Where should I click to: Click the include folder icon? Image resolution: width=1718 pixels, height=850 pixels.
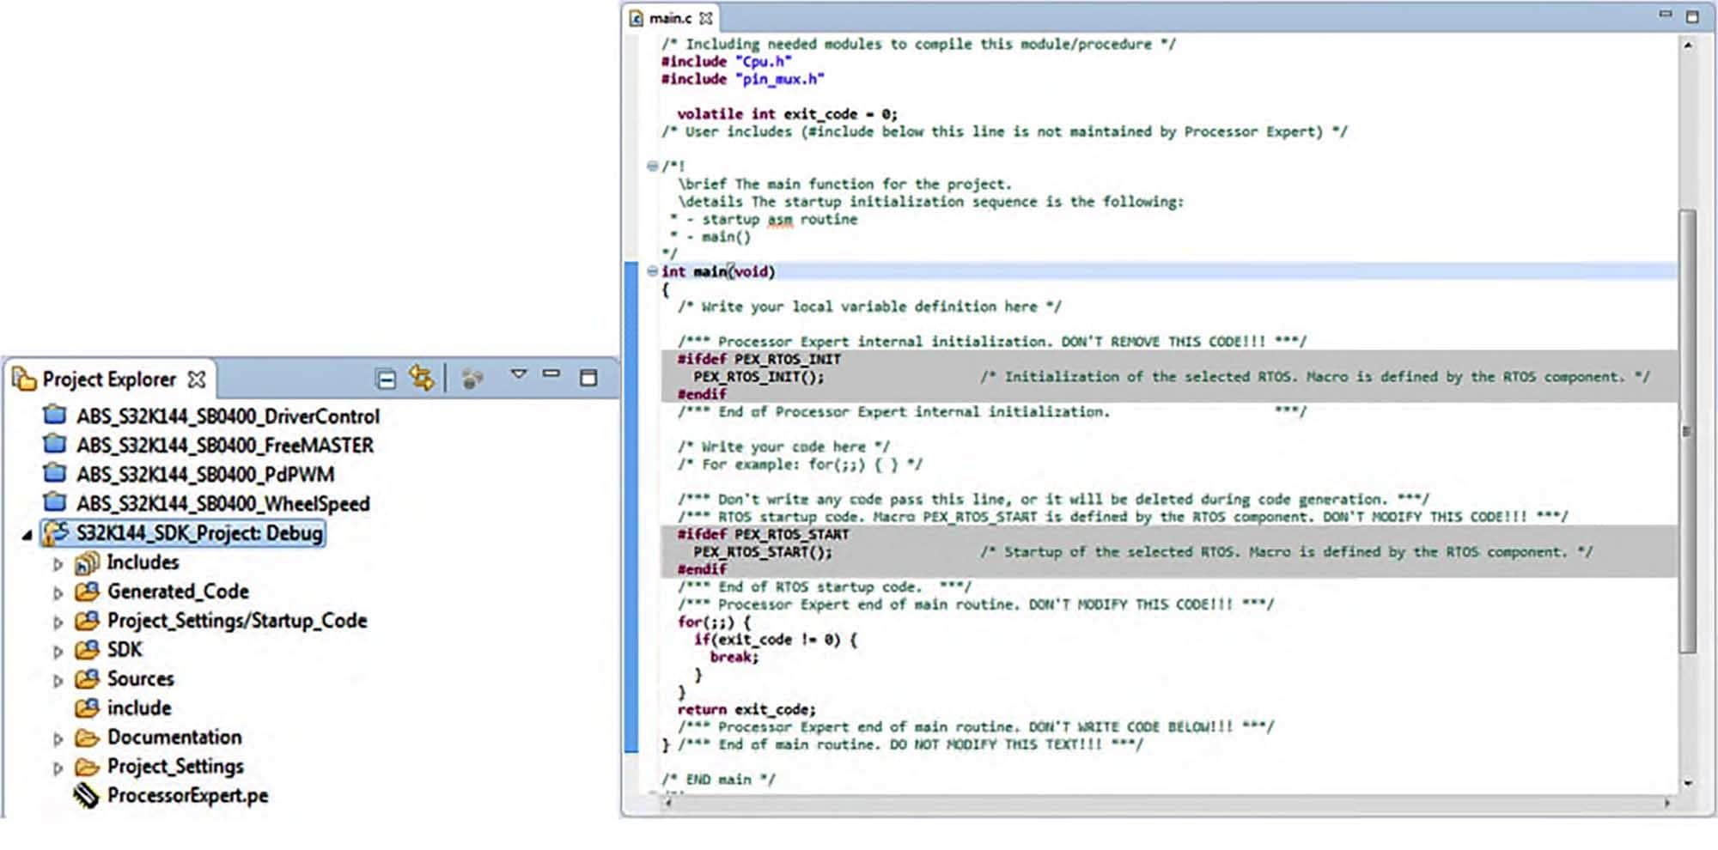(x=87, y=709)
